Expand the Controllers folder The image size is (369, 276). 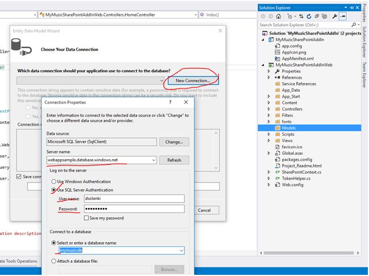click(269, 109)
